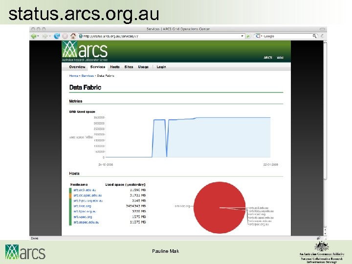Click the Google search engine icon
The width and height of the screenshot is (352, 264).
pos(258,36)
